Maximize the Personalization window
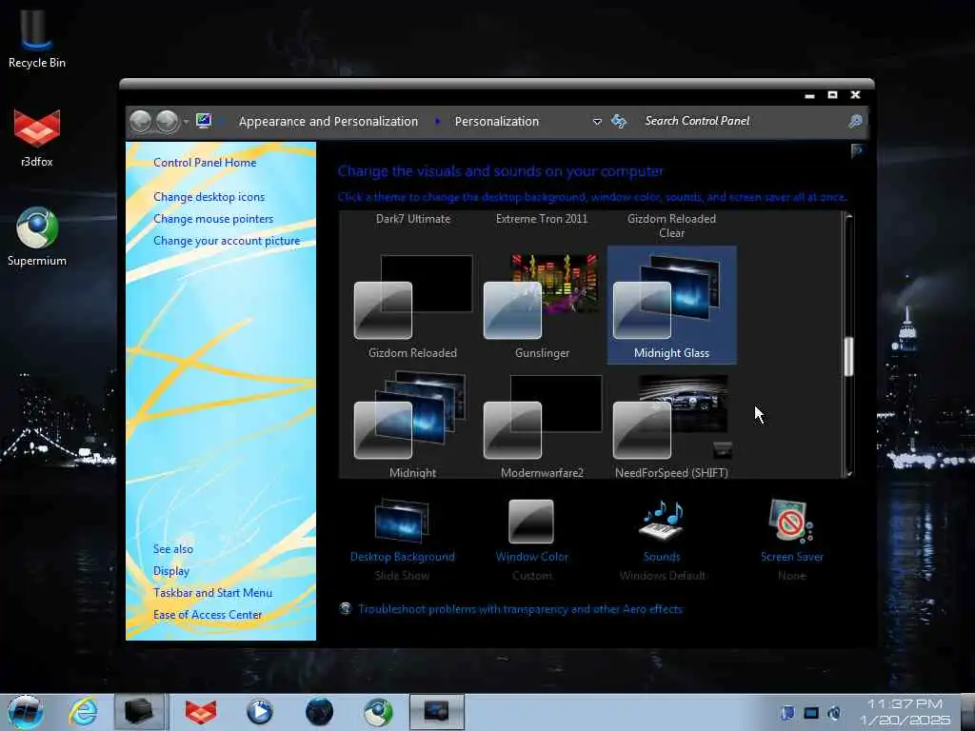 (832, 95)
